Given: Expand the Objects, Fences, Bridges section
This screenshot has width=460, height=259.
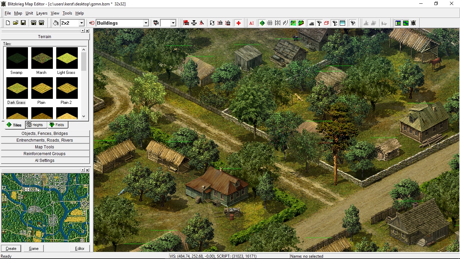Looking at the screenshot, I should point(45,134).
